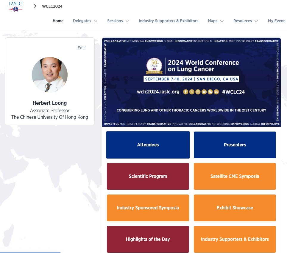Expand the Maps dropdown chevron
The width and height of the screenshot is (287, 253).
(x=222, y=21)
